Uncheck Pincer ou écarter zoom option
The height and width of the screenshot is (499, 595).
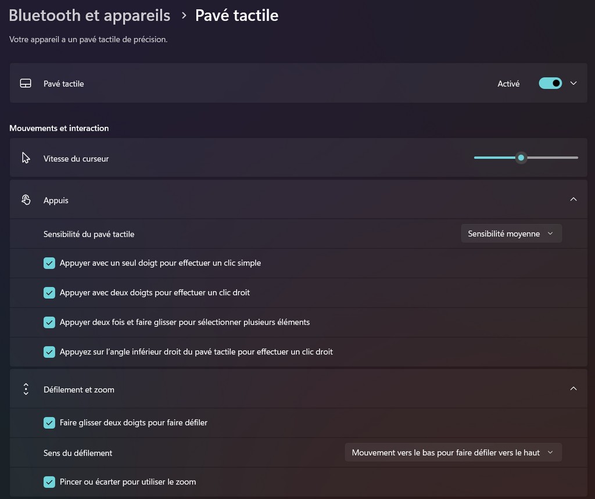point(49,482)
